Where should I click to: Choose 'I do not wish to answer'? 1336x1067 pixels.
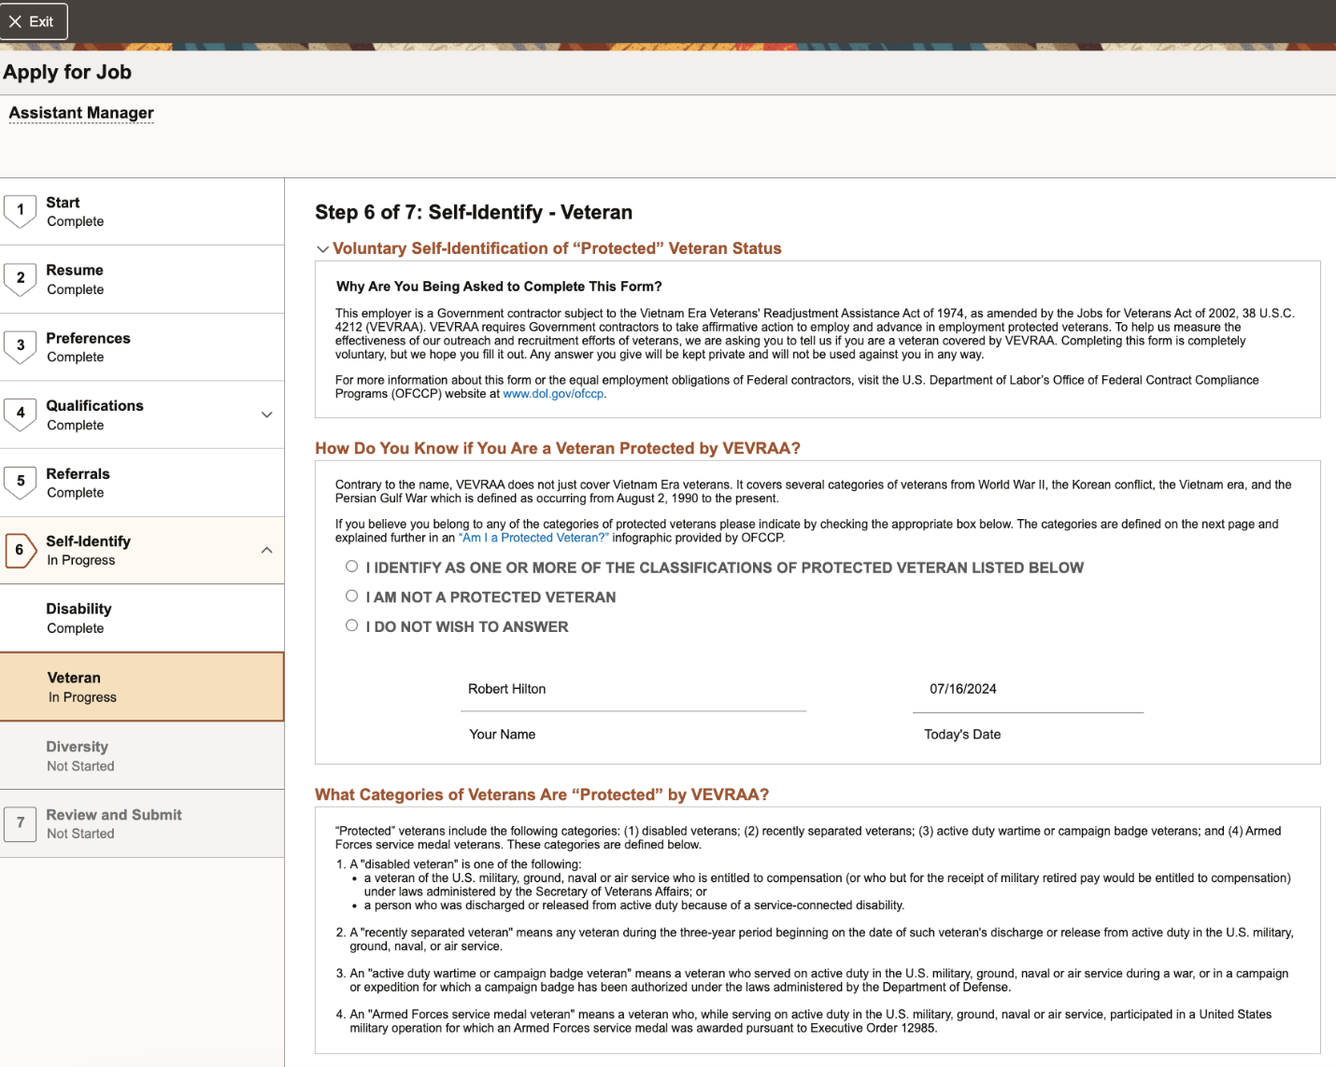point(351,625)
